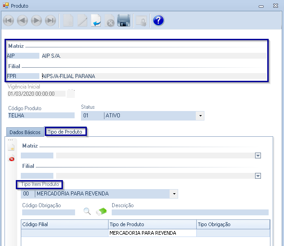Open the calendar picker next to Vigência Inicial
Viewport: 284px width, 246px height.
tap(71, 94)
